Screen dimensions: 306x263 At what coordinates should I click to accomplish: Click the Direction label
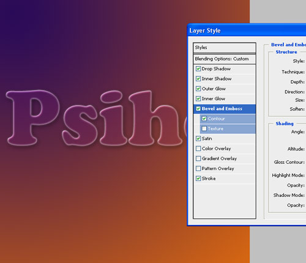tap(294, 92)
